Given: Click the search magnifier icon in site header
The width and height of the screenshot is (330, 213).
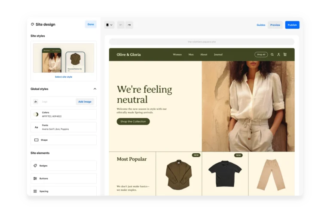Looking at the screenshot, I should [x=272, y=55].
